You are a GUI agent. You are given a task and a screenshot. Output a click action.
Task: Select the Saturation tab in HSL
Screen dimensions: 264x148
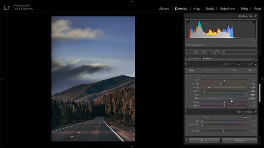pyautogui.click(x=210, y=70)
